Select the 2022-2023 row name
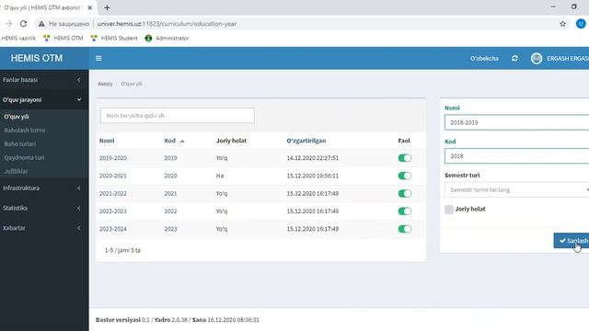 tap(112, 211)
